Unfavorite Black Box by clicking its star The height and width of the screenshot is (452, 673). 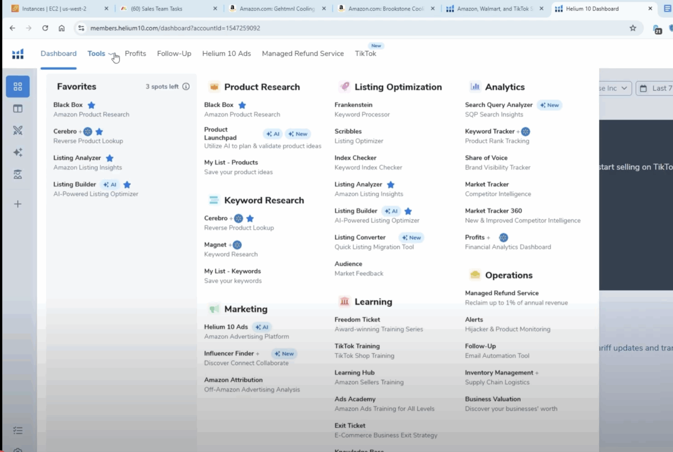click(x=90, y=105)
